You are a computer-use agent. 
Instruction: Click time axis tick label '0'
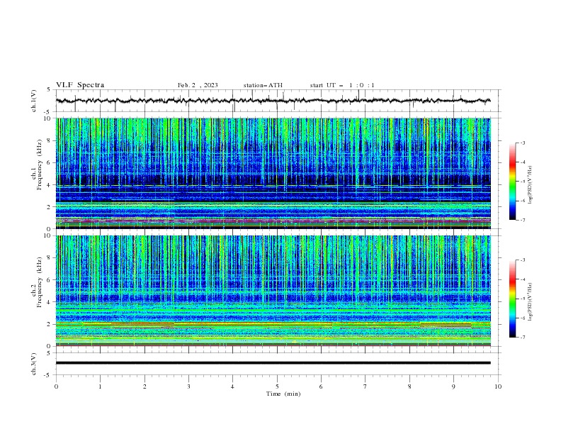pyautogui.click(x=56, y=386)
